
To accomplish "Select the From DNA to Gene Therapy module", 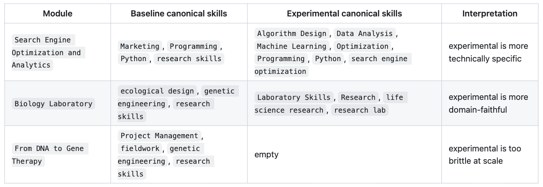I will 49,155.
